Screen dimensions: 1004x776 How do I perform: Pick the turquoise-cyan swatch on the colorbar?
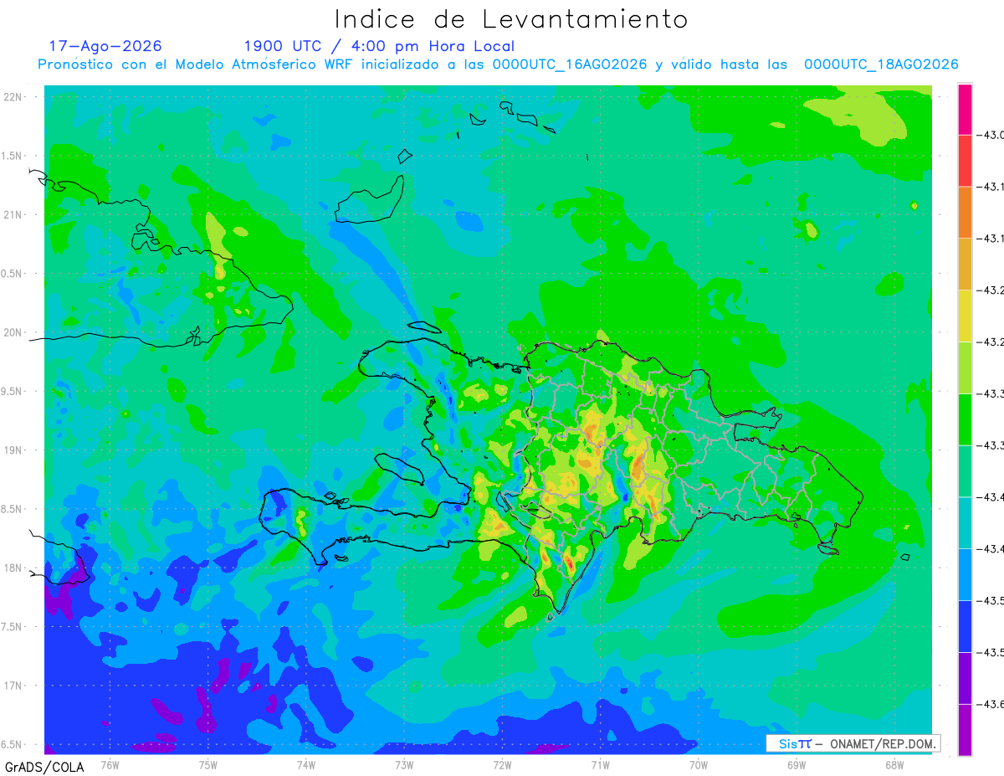[x=965, y=522]
